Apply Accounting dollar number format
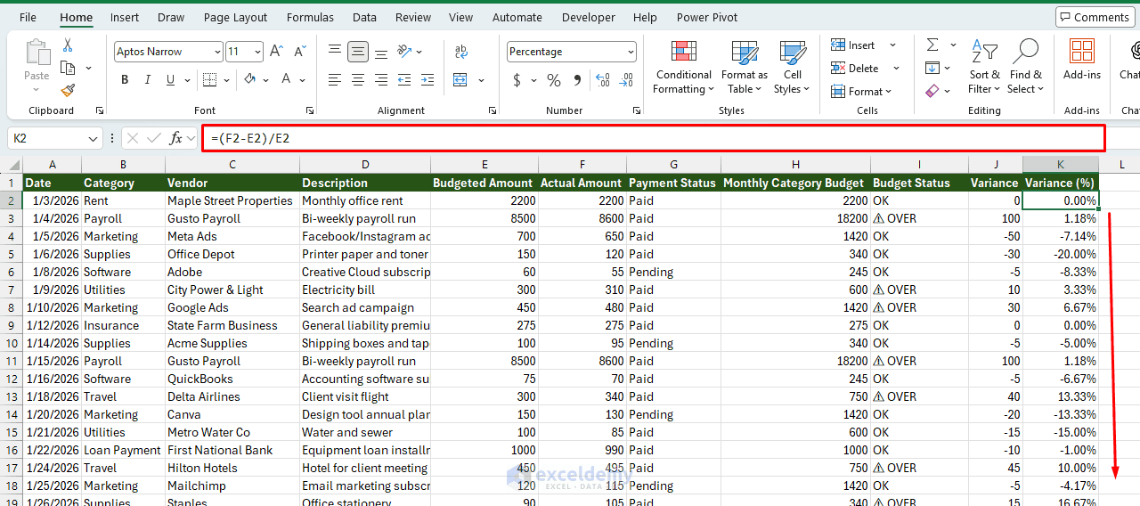The image size is (1140, 506). click(x=517, y=80)
